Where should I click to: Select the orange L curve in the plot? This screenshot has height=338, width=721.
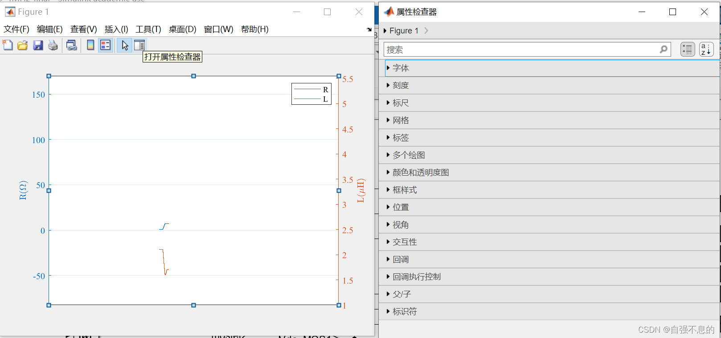click(x=164, y=262)
